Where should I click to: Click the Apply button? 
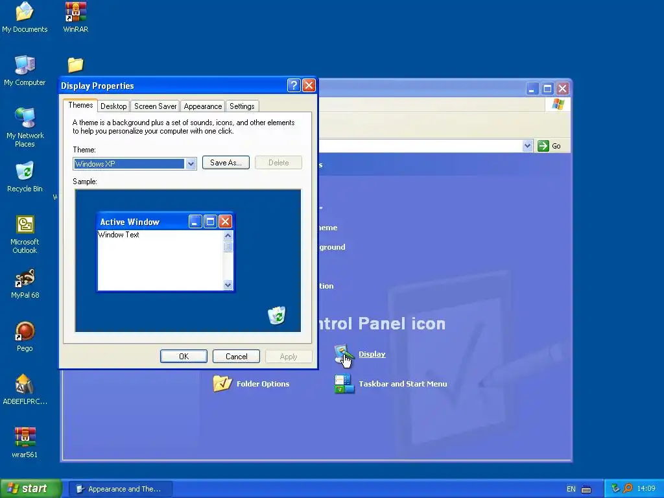coord(289,357)
